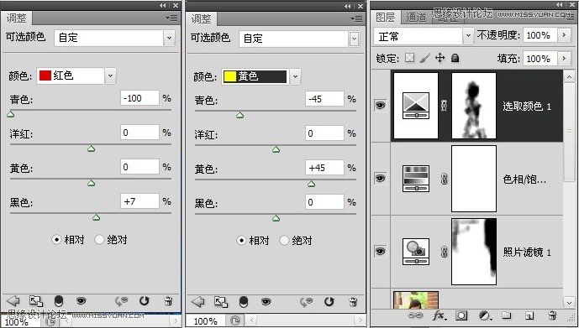
Task: Create new layer icon
Action: 529,315
